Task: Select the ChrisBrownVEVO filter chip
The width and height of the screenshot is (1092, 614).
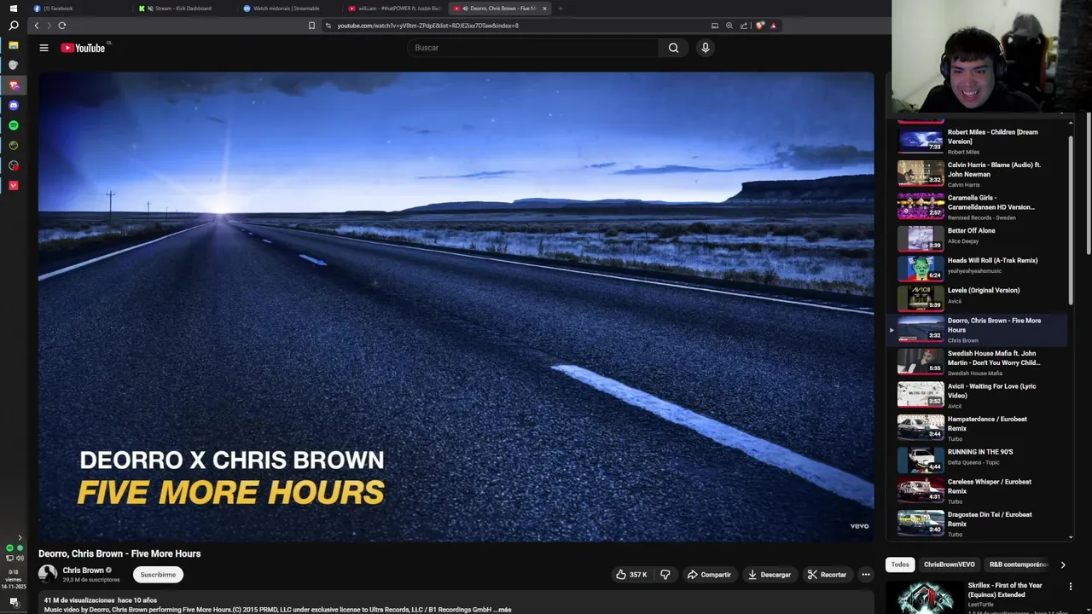Action: pyautogui.click(x=949, y=565)
